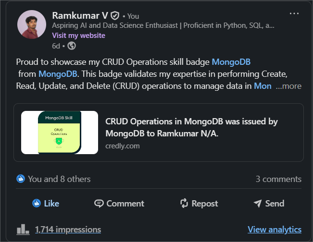Image resolution: width=313 pixels, height=242 pixels.
Task: Click the globe public visibility icon
Action: click(72, 46)
